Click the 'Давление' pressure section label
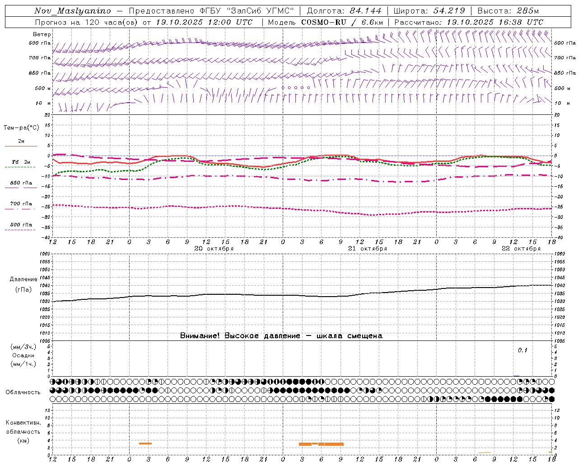This screenshot has height=463, width=578. point(23,279)
